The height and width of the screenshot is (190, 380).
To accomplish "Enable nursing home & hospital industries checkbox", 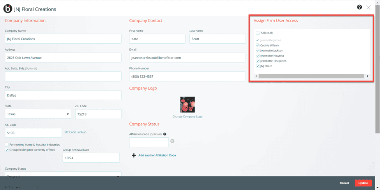I will [7, 145].
